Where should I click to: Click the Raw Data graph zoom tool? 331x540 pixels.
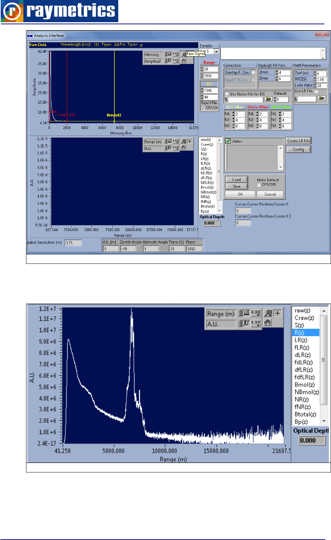[x=183, y=55]
